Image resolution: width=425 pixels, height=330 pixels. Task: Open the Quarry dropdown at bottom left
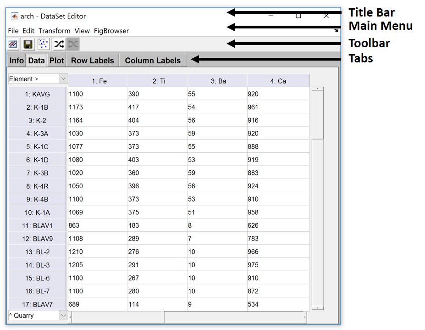38,315
